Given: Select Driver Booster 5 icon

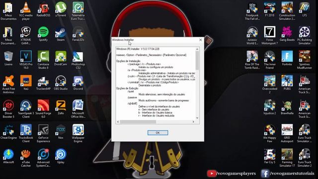Looking at the screenshot, I should pyautogui.click(x=8, y=109).
